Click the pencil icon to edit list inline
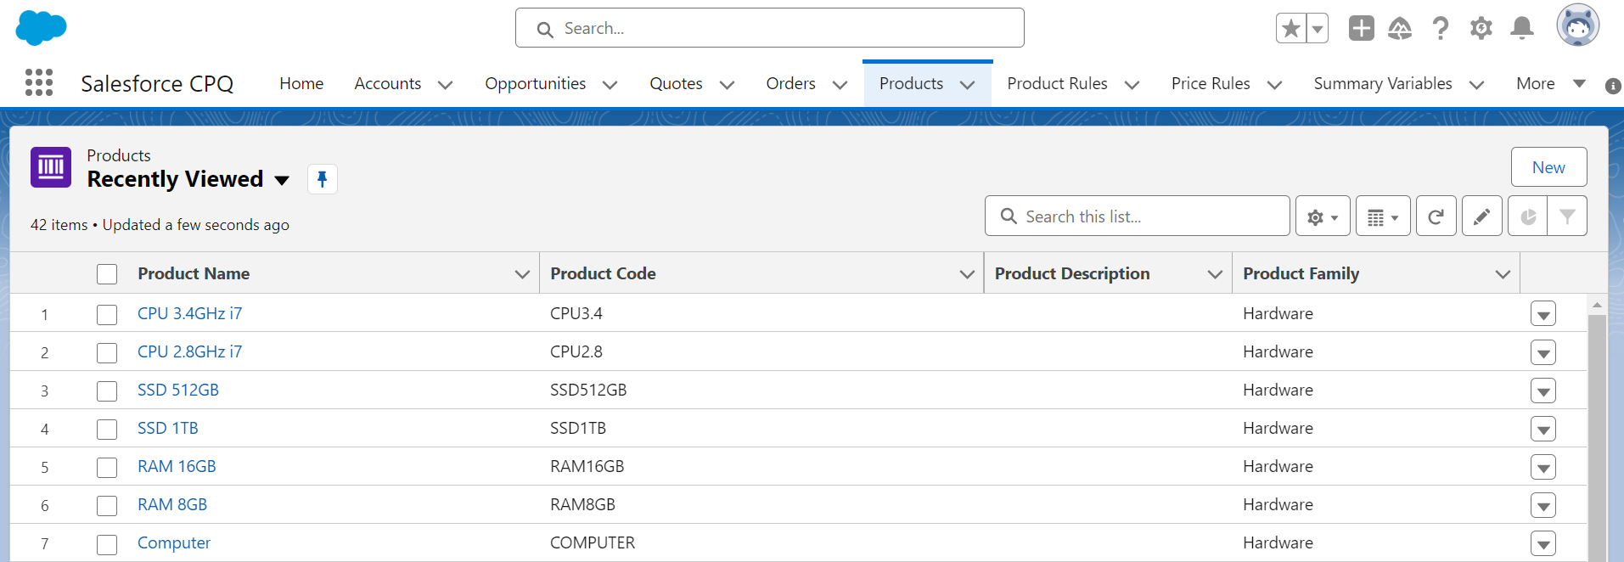1624x562 pixels. pyautogui.click(x=1481, y=216)
